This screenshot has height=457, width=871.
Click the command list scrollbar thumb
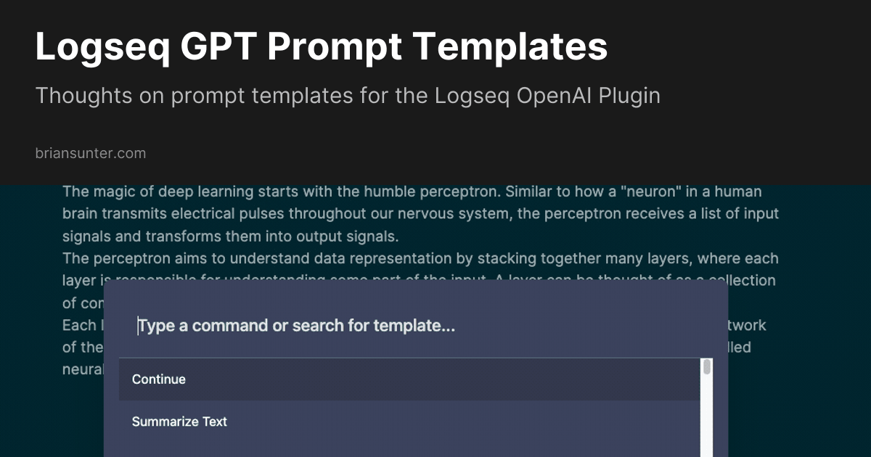click(707, 367)
